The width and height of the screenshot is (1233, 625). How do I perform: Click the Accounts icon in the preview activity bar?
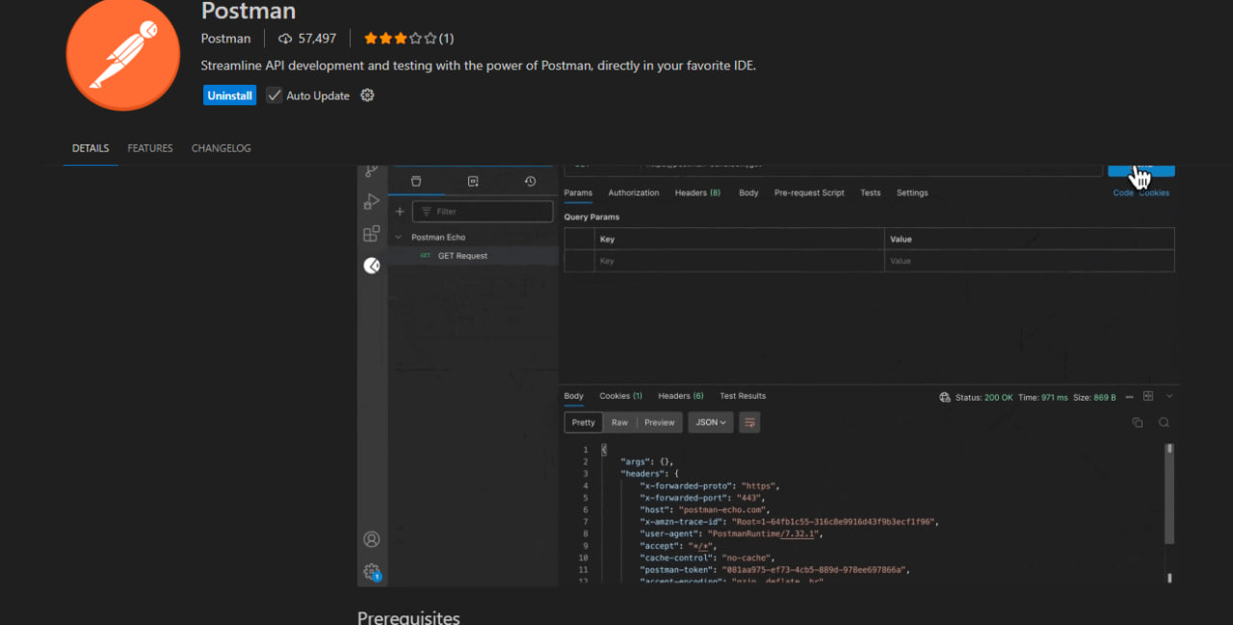[x=372, y=539]
